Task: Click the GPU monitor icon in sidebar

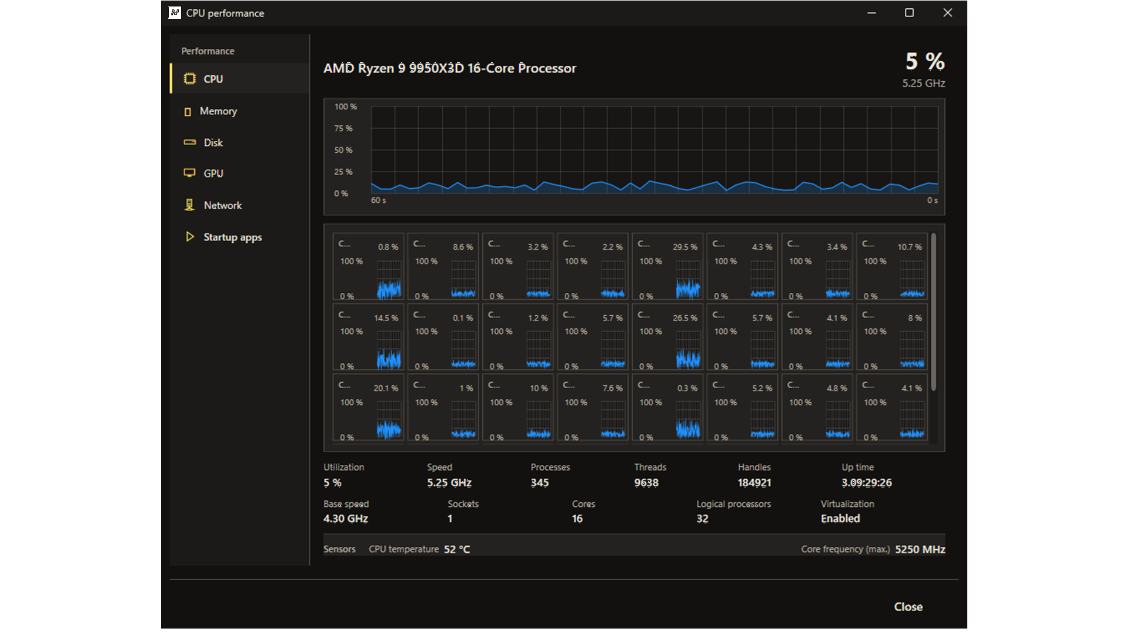Action: (x=189, y=173)
